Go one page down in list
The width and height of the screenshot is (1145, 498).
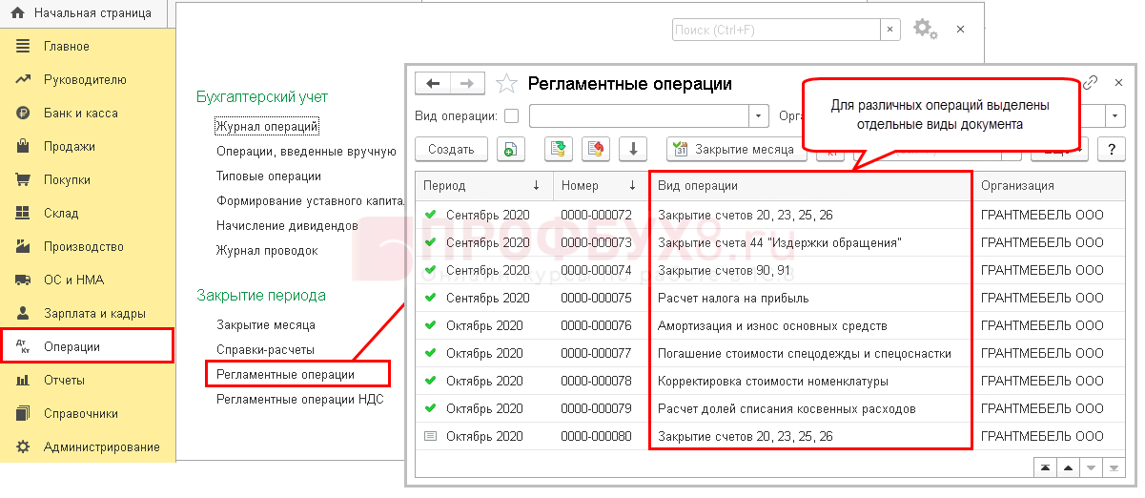coord(1092,467)
